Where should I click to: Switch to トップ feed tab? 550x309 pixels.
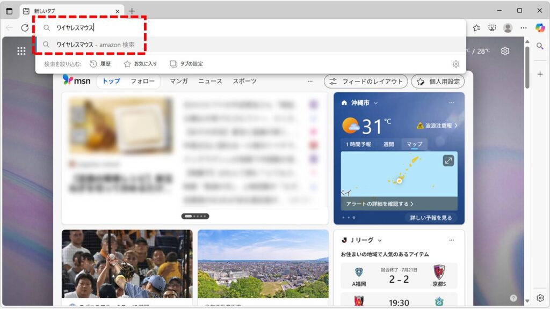point(111,82)
